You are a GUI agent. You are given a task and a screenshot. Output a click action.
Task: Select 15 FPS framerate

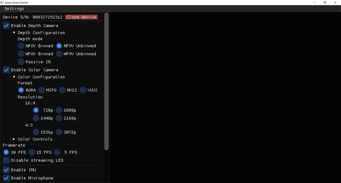pos(32,152)
